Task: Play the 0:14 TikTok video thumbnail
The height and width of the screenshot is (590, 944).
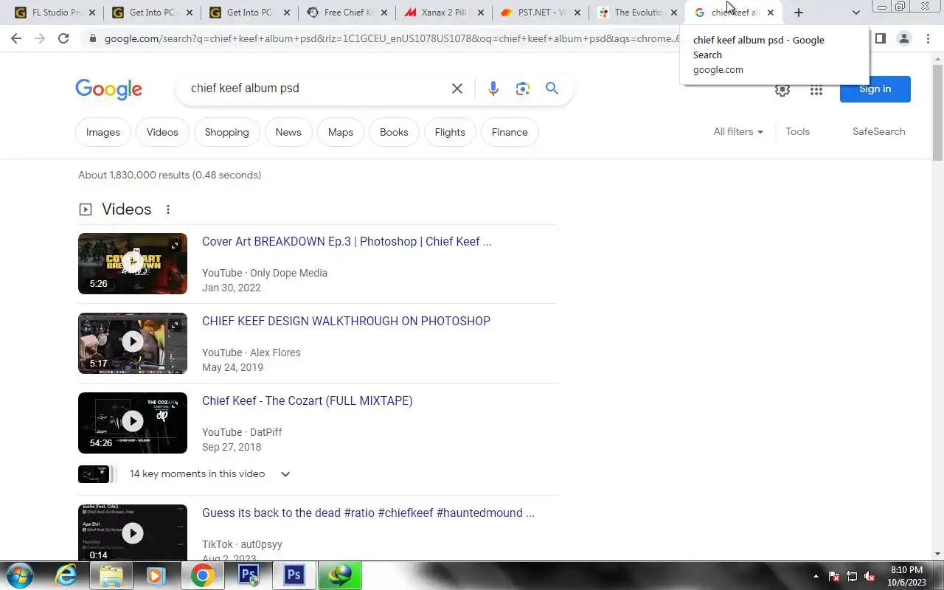Action: click(133, 532)
